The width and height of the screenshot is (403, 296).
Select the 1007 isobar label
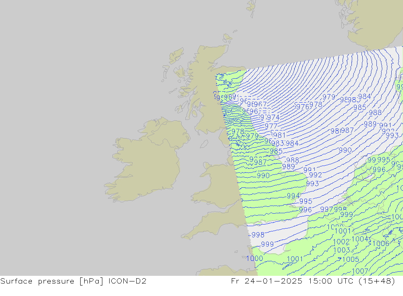[360, 271]
